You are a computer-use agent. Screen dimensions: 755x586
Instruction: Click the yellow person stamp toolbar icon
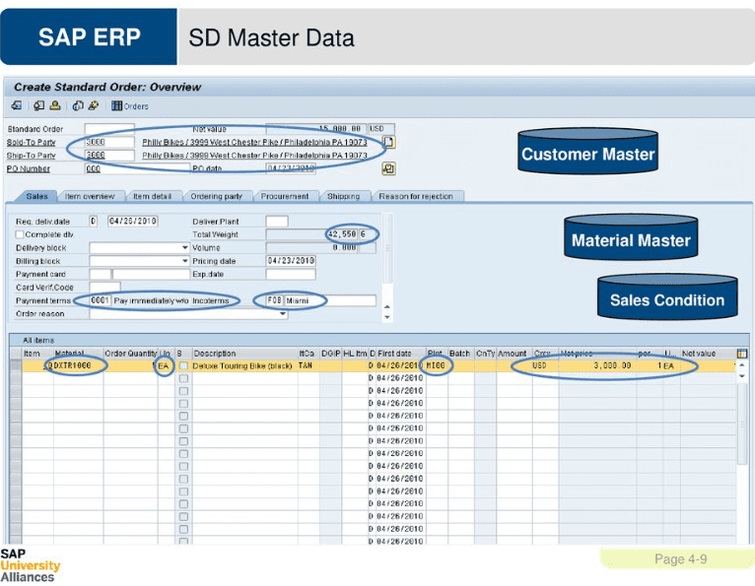(x=55, y=105)
